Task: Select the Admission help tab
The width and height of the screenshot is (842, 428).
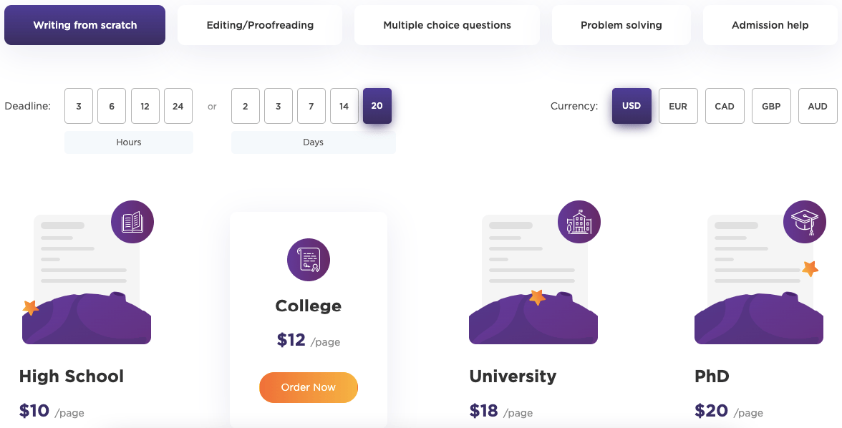Action: pyautogui.click(x=770, y=25)
